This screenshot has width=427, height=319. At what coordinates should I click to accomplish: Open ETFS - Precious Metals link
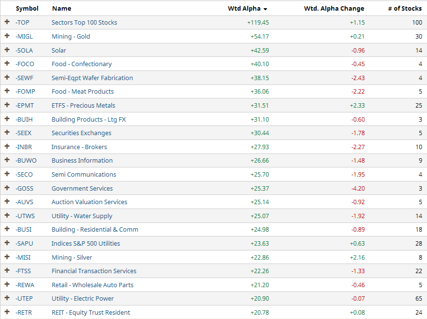[x=83, y=106]
